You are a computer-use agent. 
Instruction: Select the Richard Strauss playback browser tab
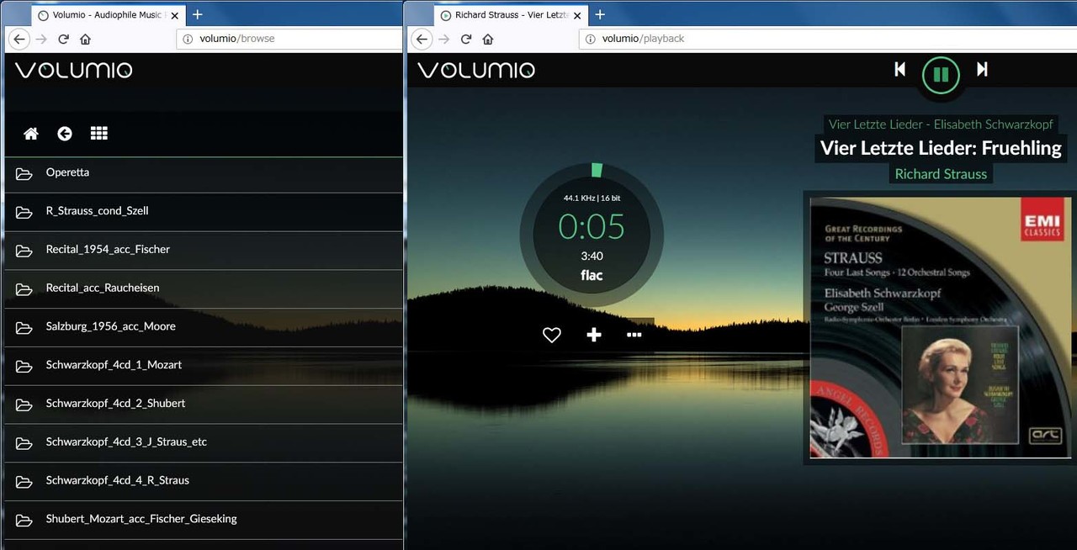505,15
